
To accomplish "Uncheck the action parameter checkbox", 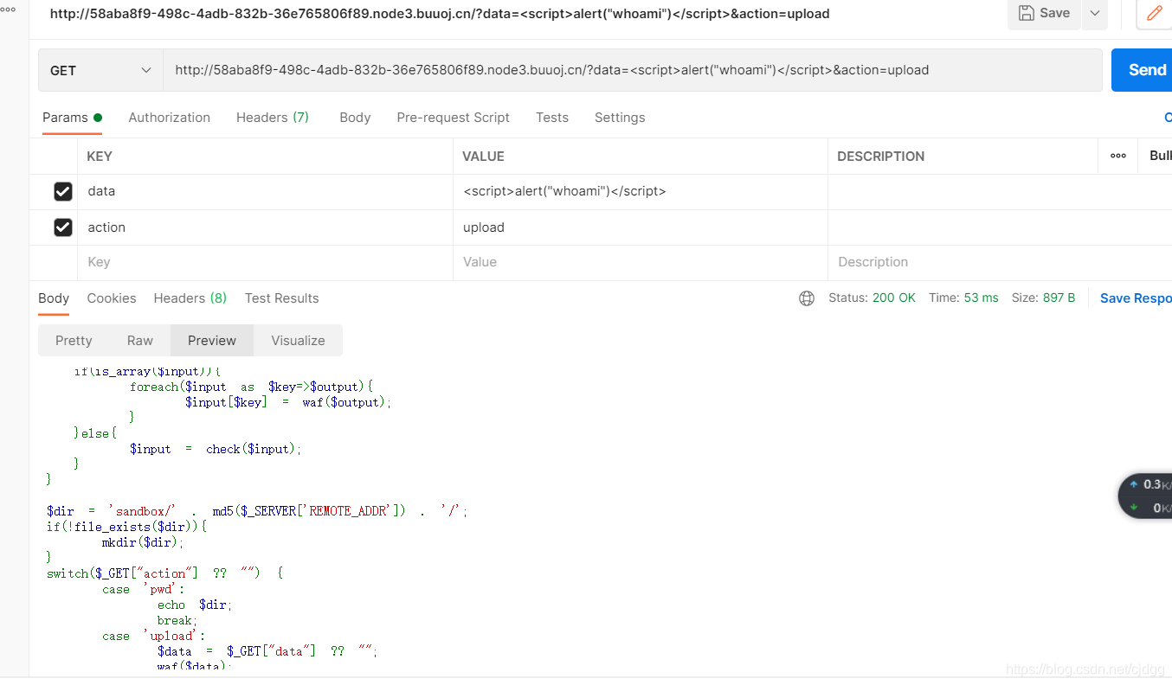I will (x=63, y=227).
